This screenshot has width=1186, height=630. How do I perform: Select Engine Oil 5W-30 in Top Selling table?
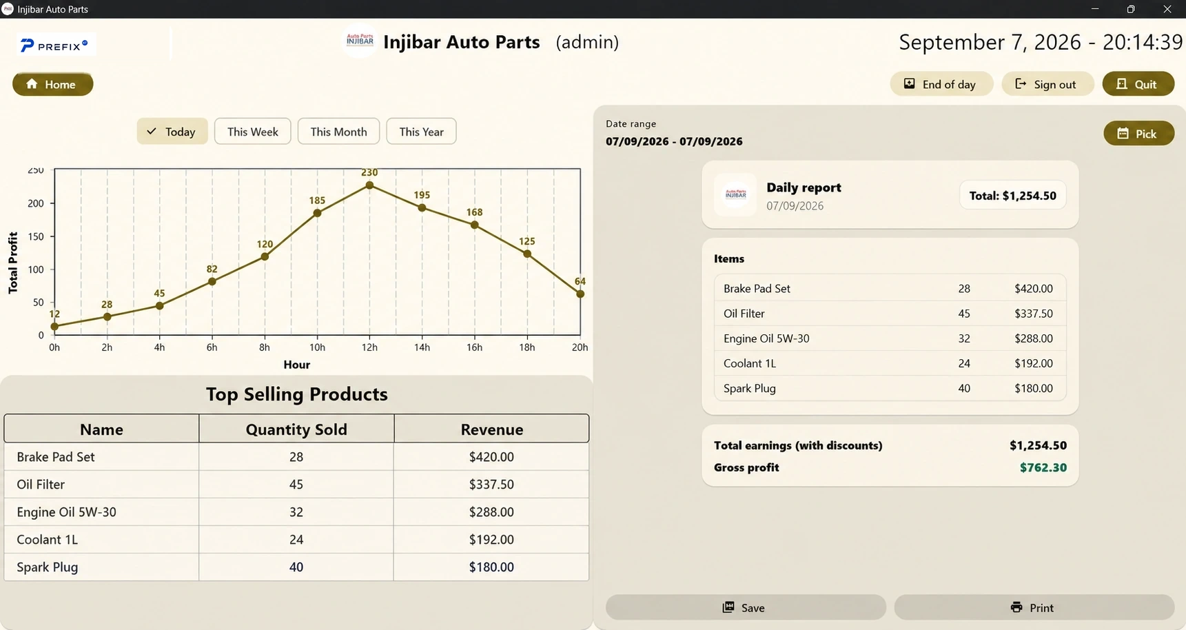coord(296,512)
